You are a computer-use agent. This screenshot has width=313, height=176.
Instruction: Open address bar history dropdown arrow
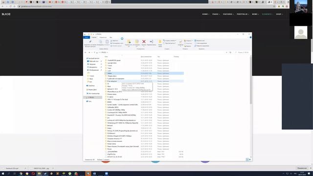pos(226,52)
